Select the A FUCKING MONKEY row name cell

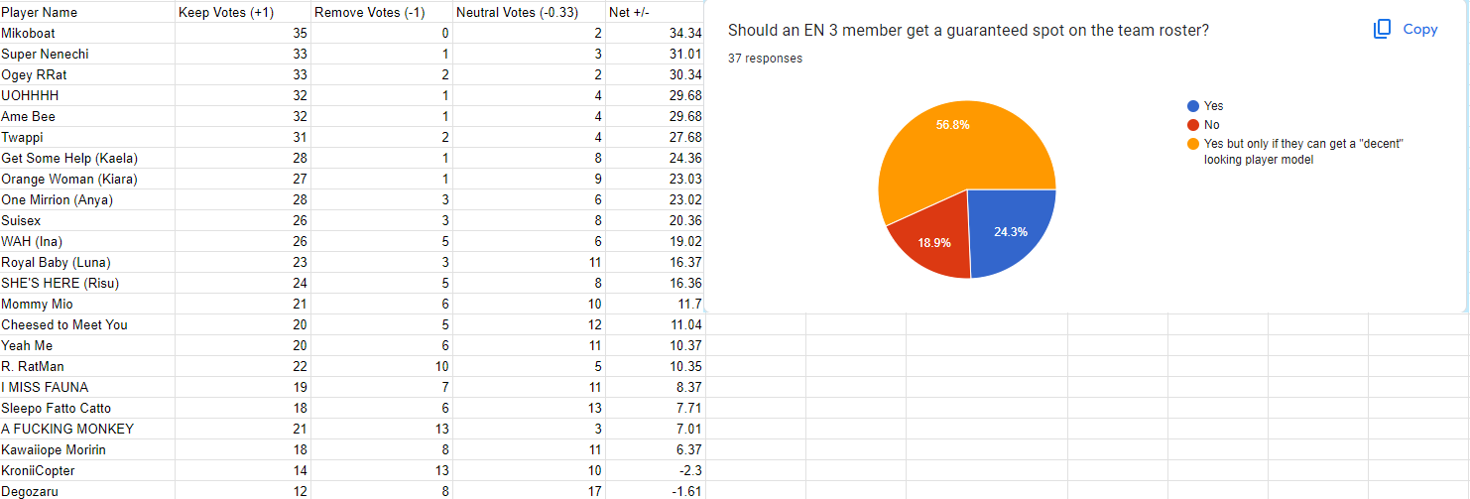click(x=87, y=430)
